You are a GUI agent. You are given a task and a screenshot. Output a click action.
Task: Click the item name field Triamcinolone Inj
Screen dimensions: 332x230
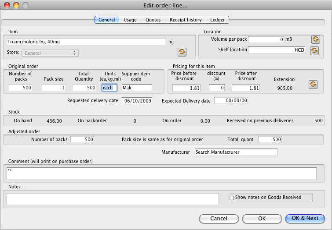(x=86, y=42)
